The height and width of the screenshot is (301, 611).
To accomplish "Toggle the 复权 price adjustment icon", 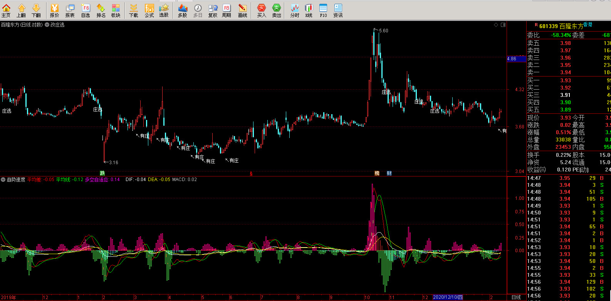I will [213, 10].
